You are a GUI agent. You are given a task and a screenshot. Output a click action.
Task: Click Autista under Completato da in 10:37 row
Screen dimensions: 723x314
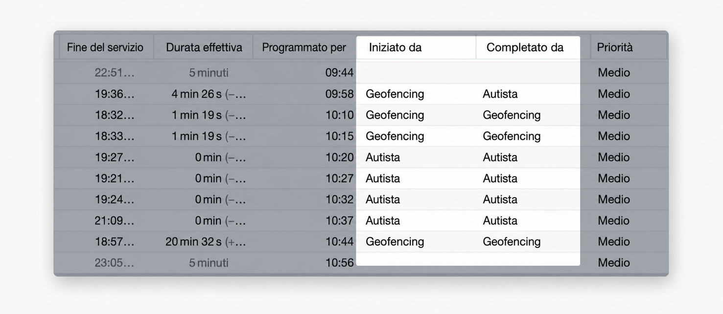[500, 220]
